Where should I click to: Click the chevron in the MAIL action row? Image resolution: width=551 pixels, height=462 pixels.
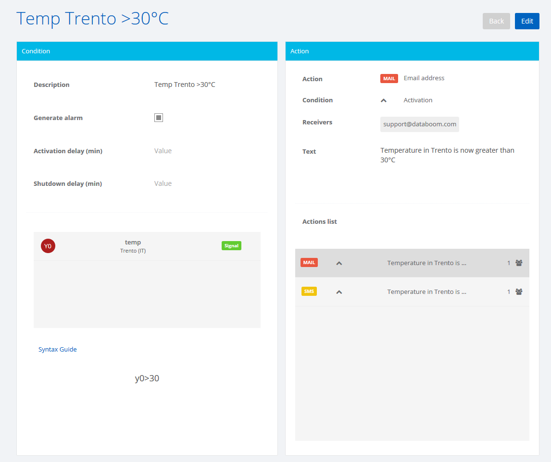pos(339,263)
